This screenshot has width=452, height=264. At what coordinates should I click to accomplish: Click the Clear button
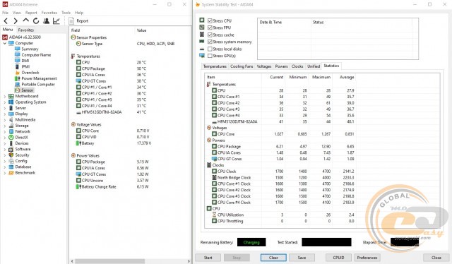coord(273,258)
